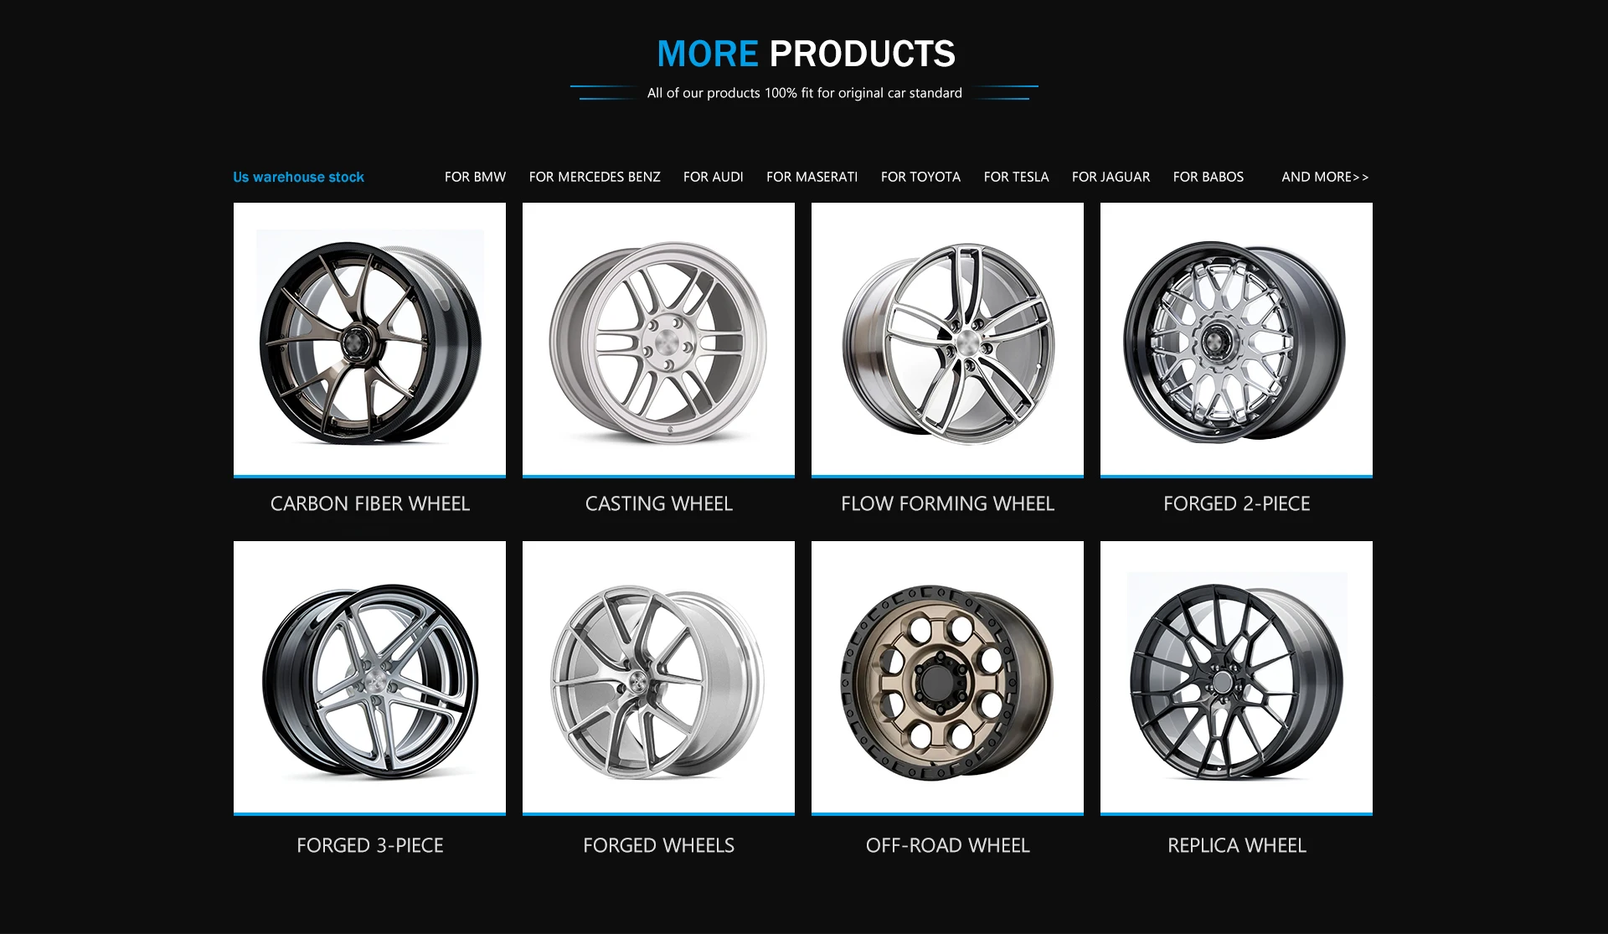Screen dimensions: 1608x934
Task: Open the Carbon Fiber Wheel product image
Action: [369, 339]
